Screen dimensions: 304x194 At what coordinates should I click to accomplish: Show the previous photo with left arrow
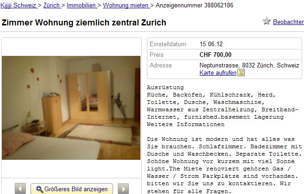pos(20,188)
